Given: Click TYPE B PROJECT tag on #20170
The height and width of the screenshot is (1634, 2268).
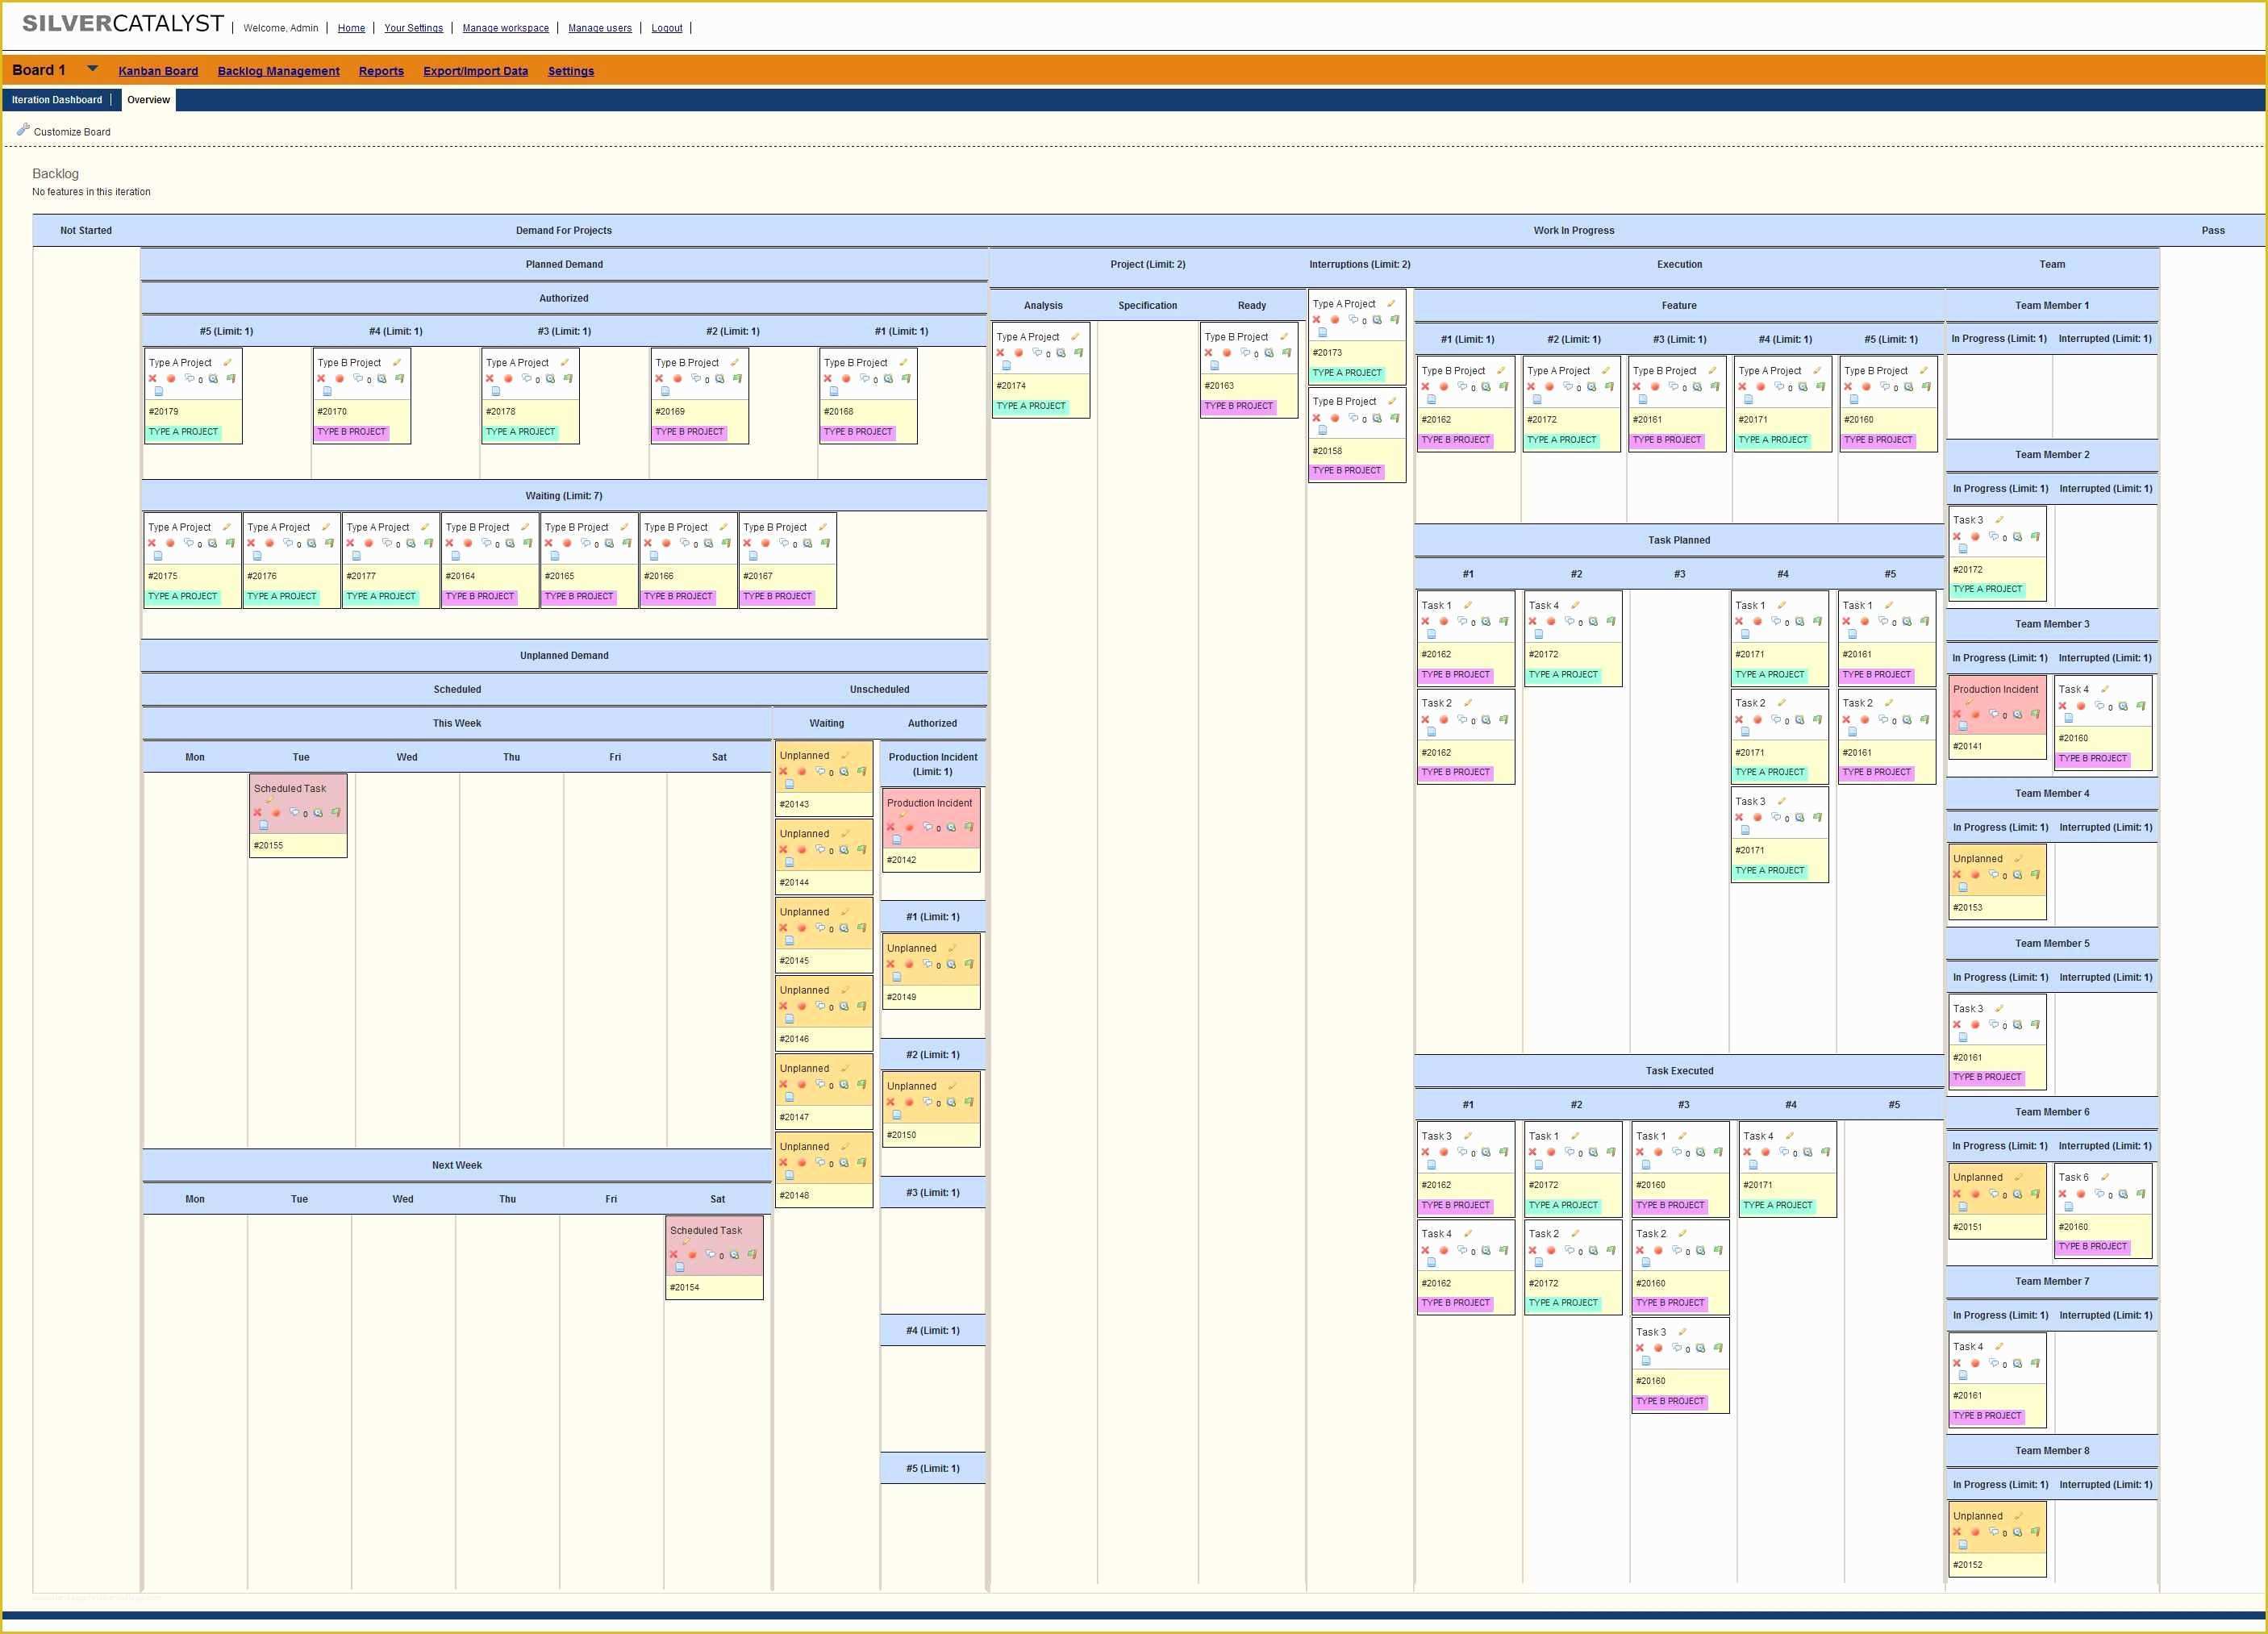Looking at the screenshot, I should [351, 432].
